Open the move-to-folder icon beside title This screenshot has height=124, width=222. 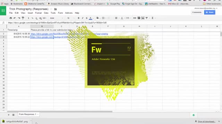[55, 9]
